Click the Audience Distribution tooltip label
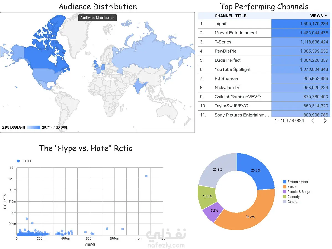 [97, 18]
